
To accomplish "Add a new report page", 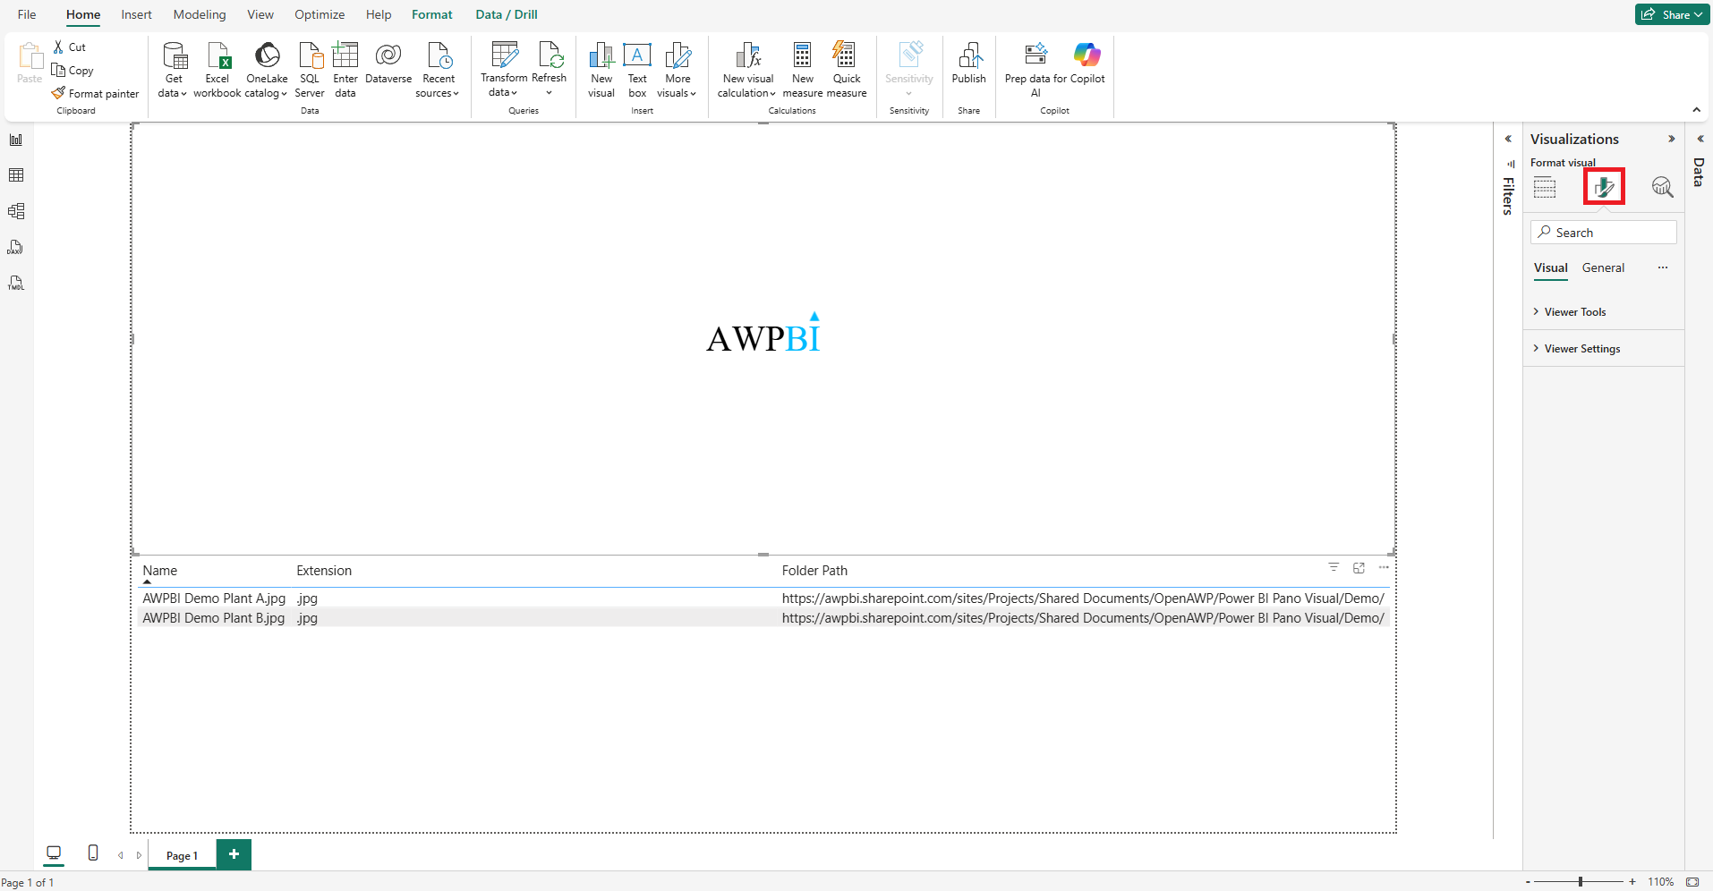I will [x=234, y=854].
